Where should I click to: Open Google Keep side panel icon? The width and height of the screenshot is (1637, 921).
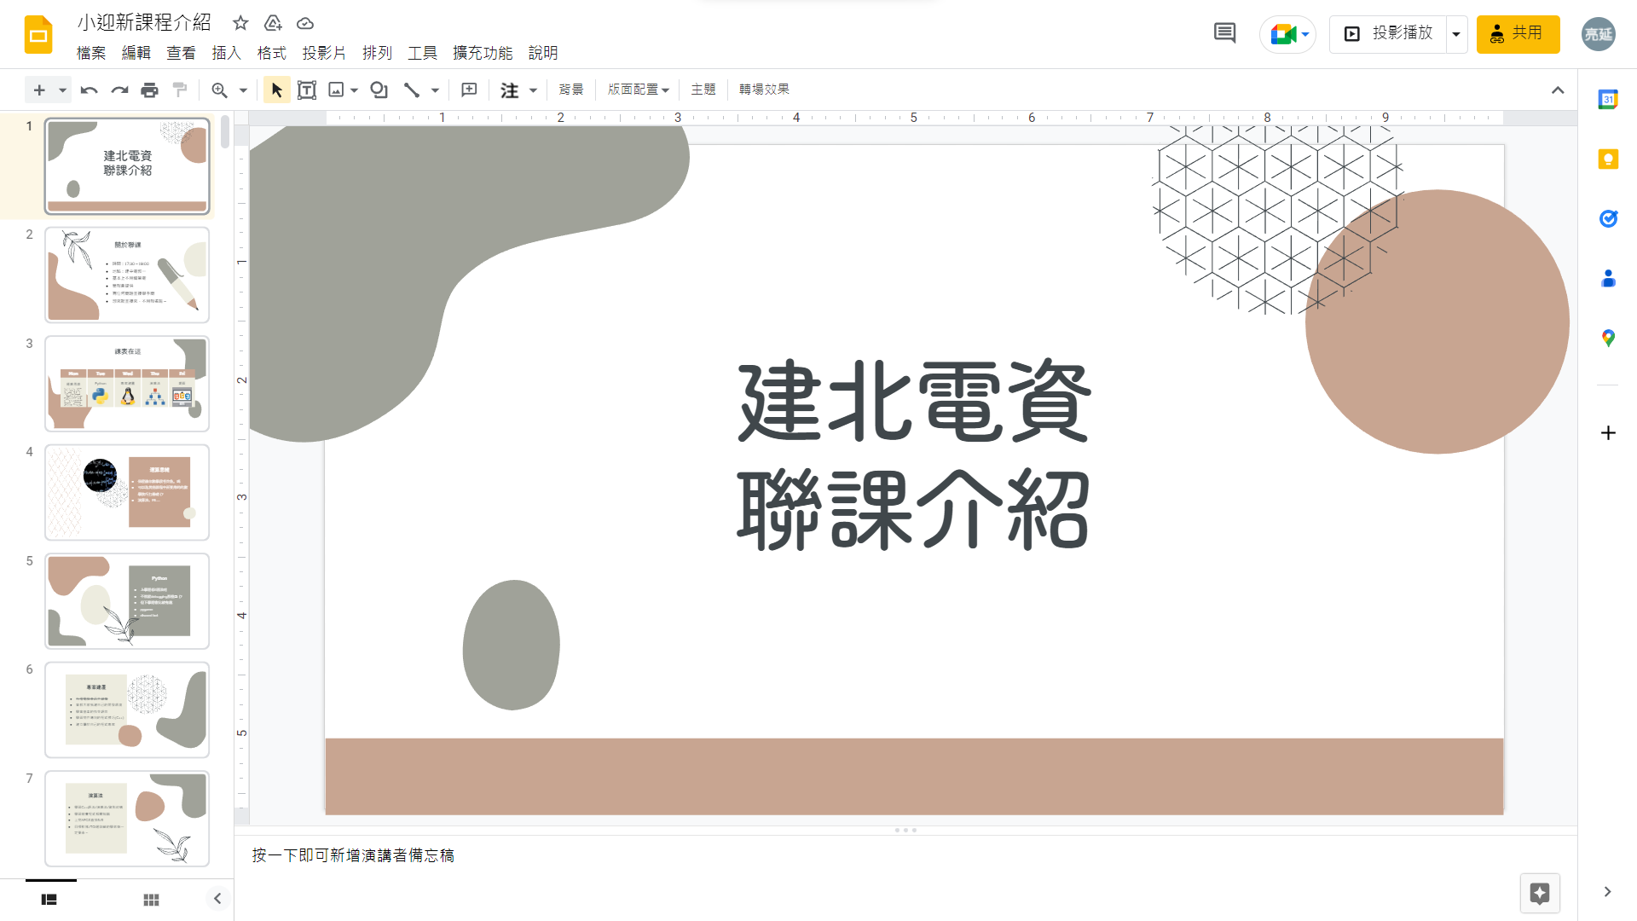pyautogui.click(x=1608, y=159)
